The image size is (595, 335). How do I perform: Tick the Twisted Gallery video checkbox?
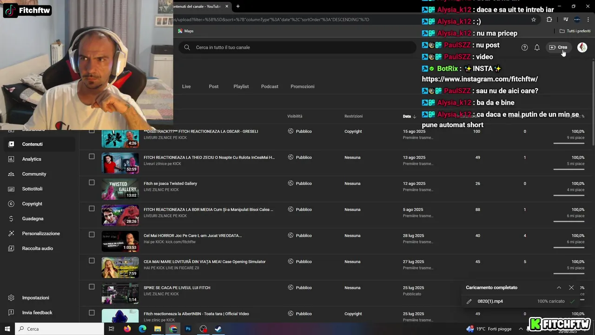92,182
